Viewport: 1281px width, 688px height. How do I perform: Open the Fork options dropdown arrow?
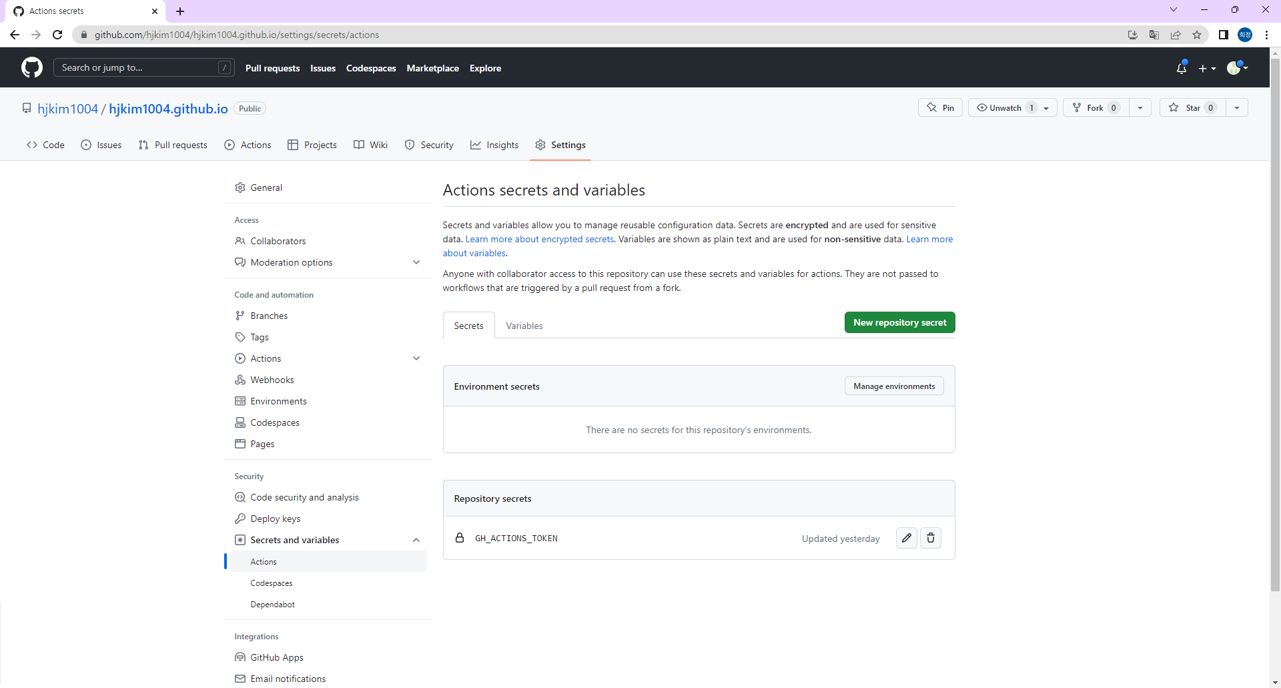tap(1140, 107)
